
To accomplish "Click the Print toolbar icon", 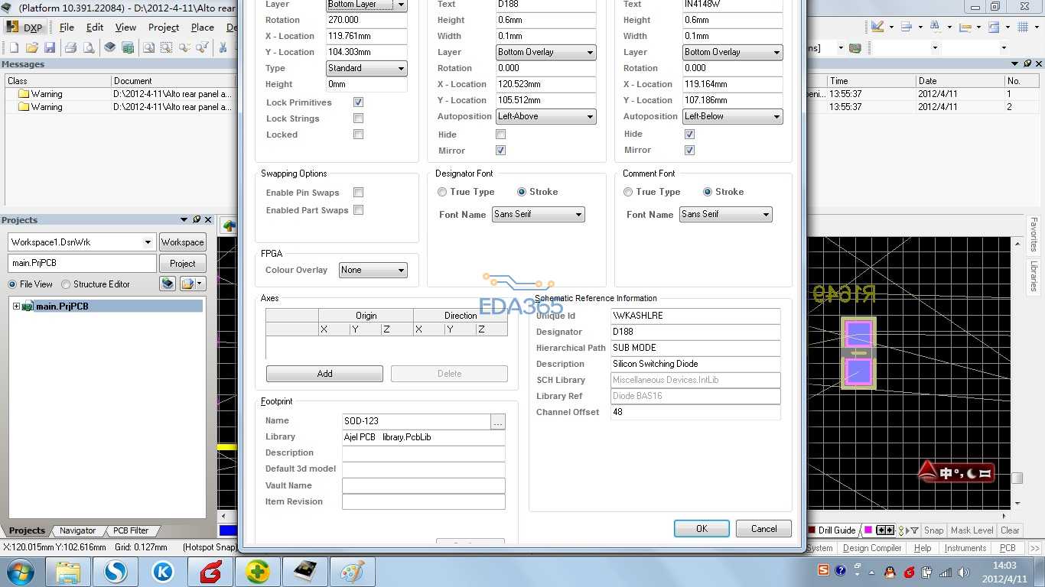I will (x=70, y=47).
